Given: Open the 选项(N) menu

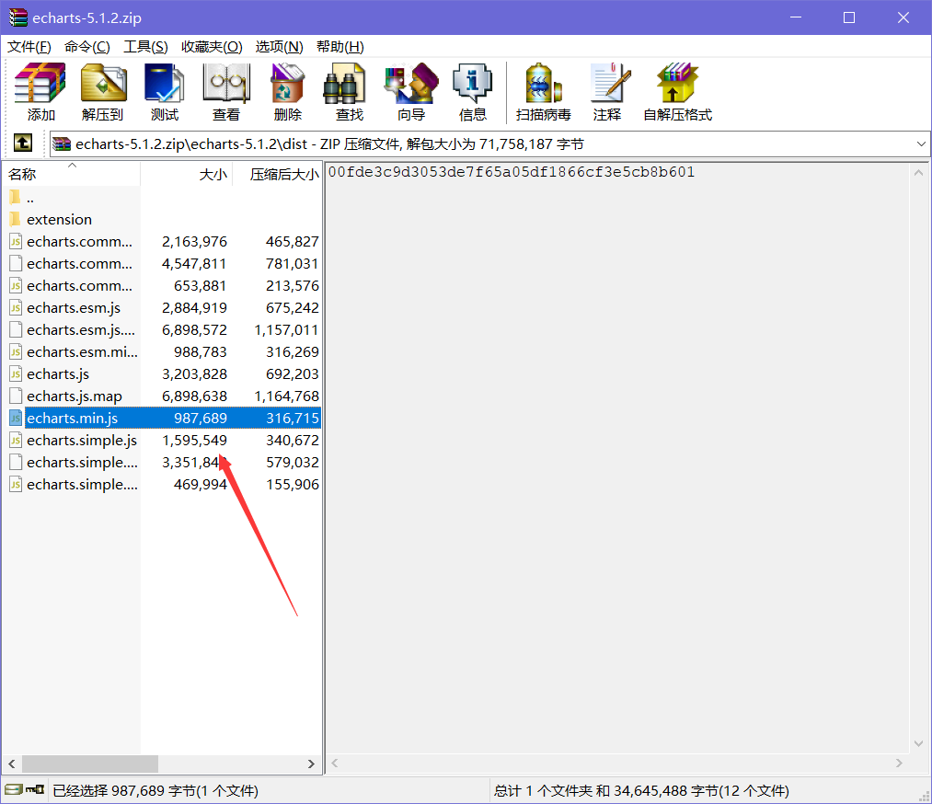Looking at the screenshot, I should tap(279, 47).
